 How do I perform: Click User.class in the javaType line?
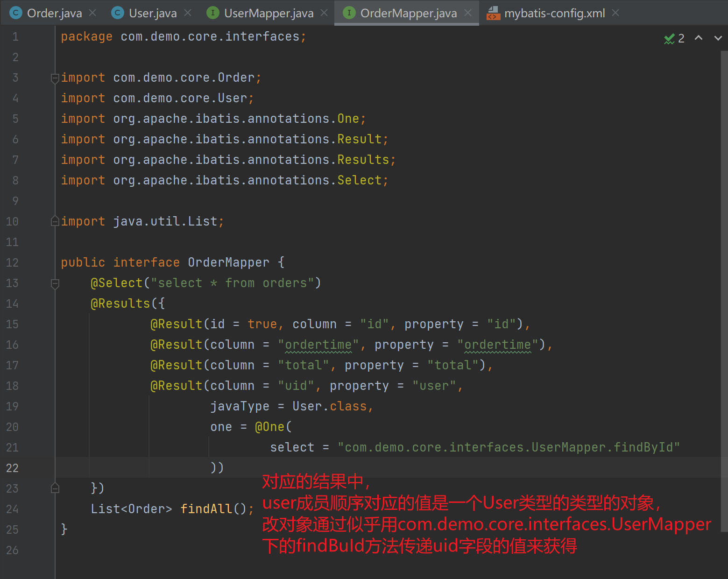(330, 406)
